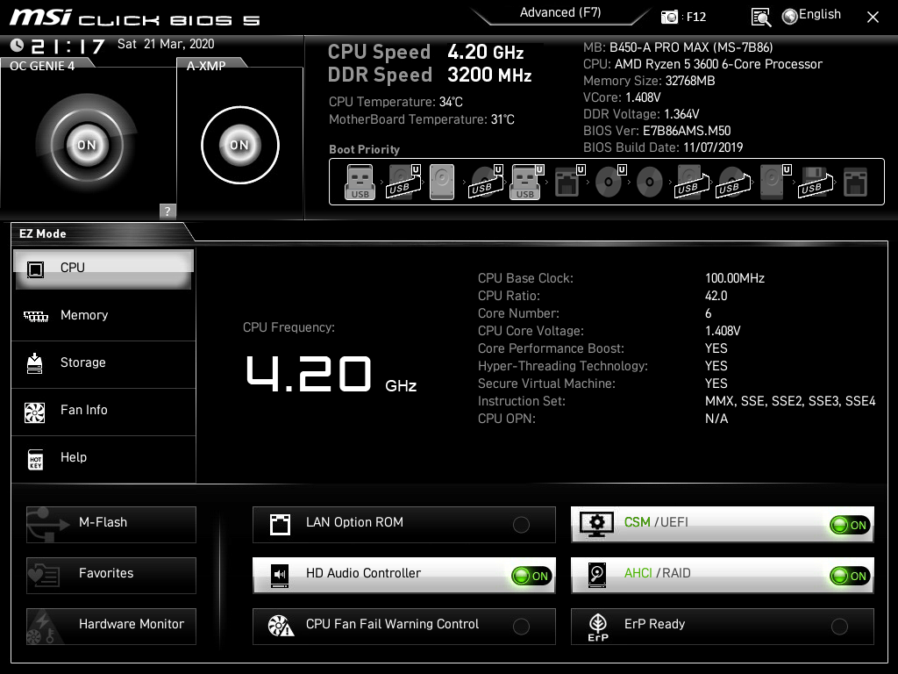The height and width of the screenshot is (674, 898).
Task: Toggle the A-XMP ON button
Action: pyautogui.click(x=240, y=145)
